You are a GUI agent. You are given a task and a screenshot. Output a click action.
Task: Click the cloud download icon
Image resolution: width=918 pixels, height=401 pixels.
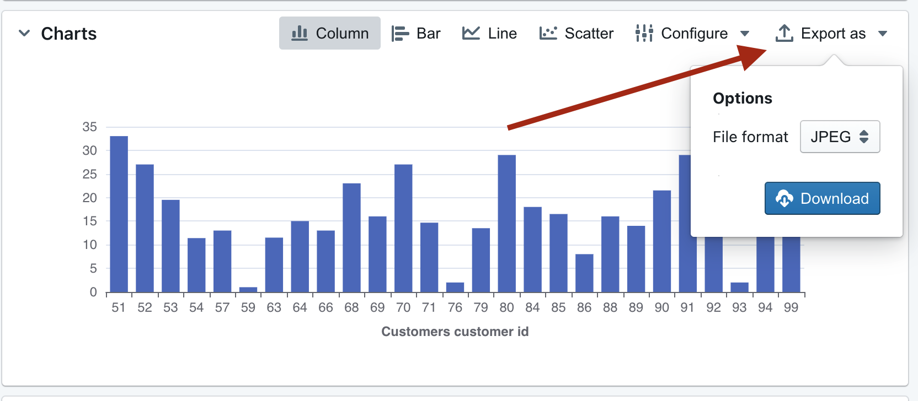click(x=784, y=198)
